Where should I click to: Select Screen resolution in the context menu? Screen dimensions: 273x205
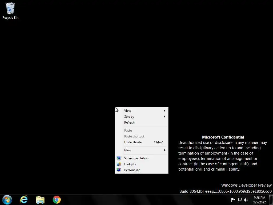[142, 158]
